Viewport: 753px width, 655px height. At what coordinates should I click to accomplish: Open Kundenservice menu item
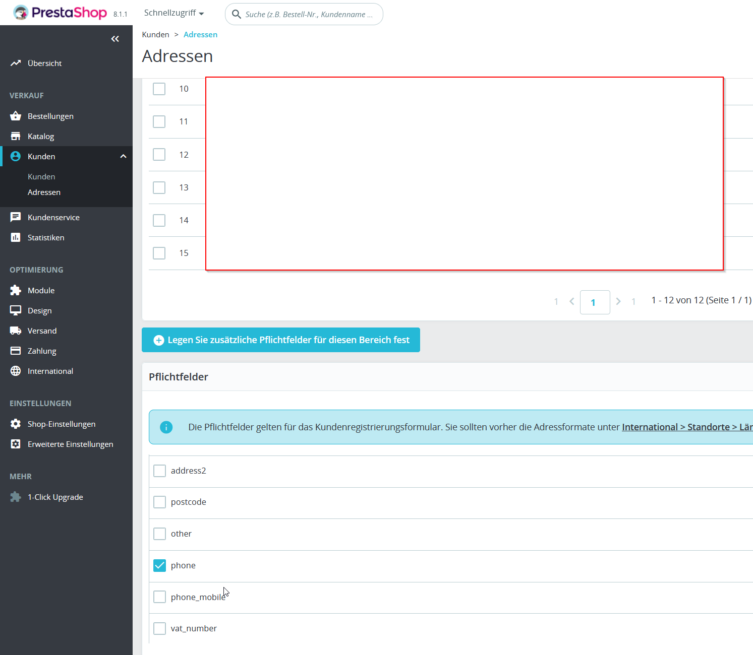53,217
